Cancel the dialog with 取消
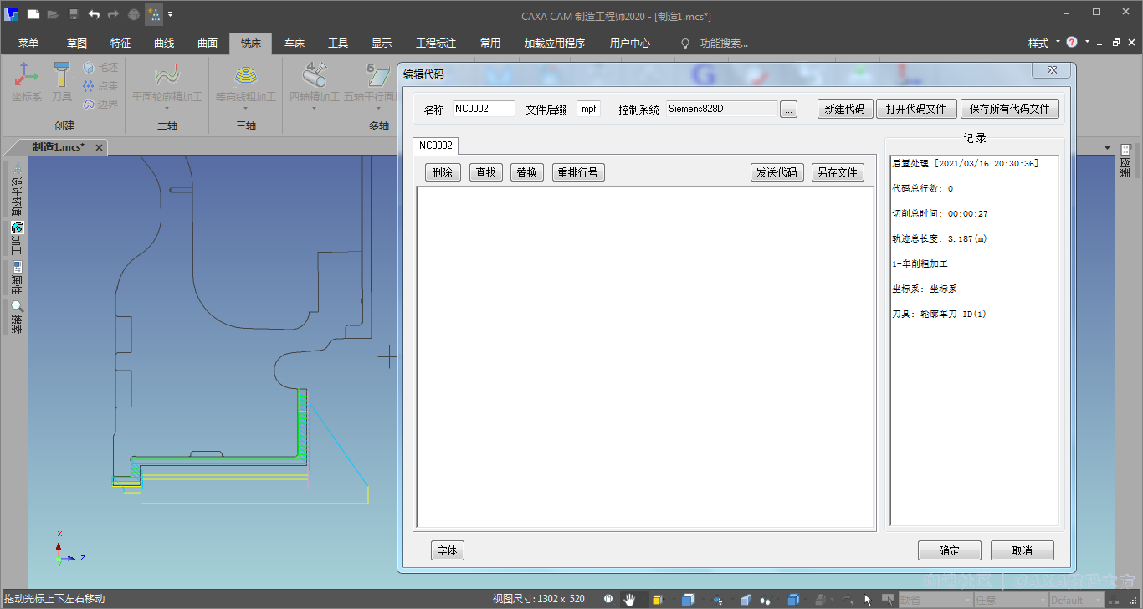This screenshot has width=1143, height=609. click(x=1022, y=550)
